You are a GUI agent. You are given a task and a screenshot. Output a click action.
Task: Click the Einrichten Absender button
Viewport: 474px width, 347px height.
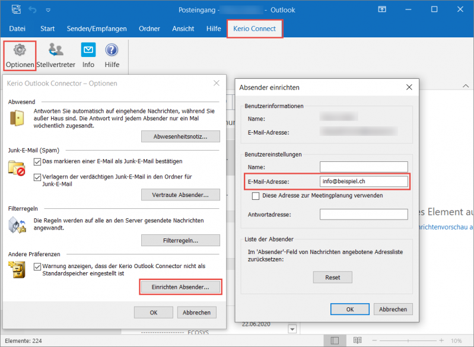(x=180, y=287)
